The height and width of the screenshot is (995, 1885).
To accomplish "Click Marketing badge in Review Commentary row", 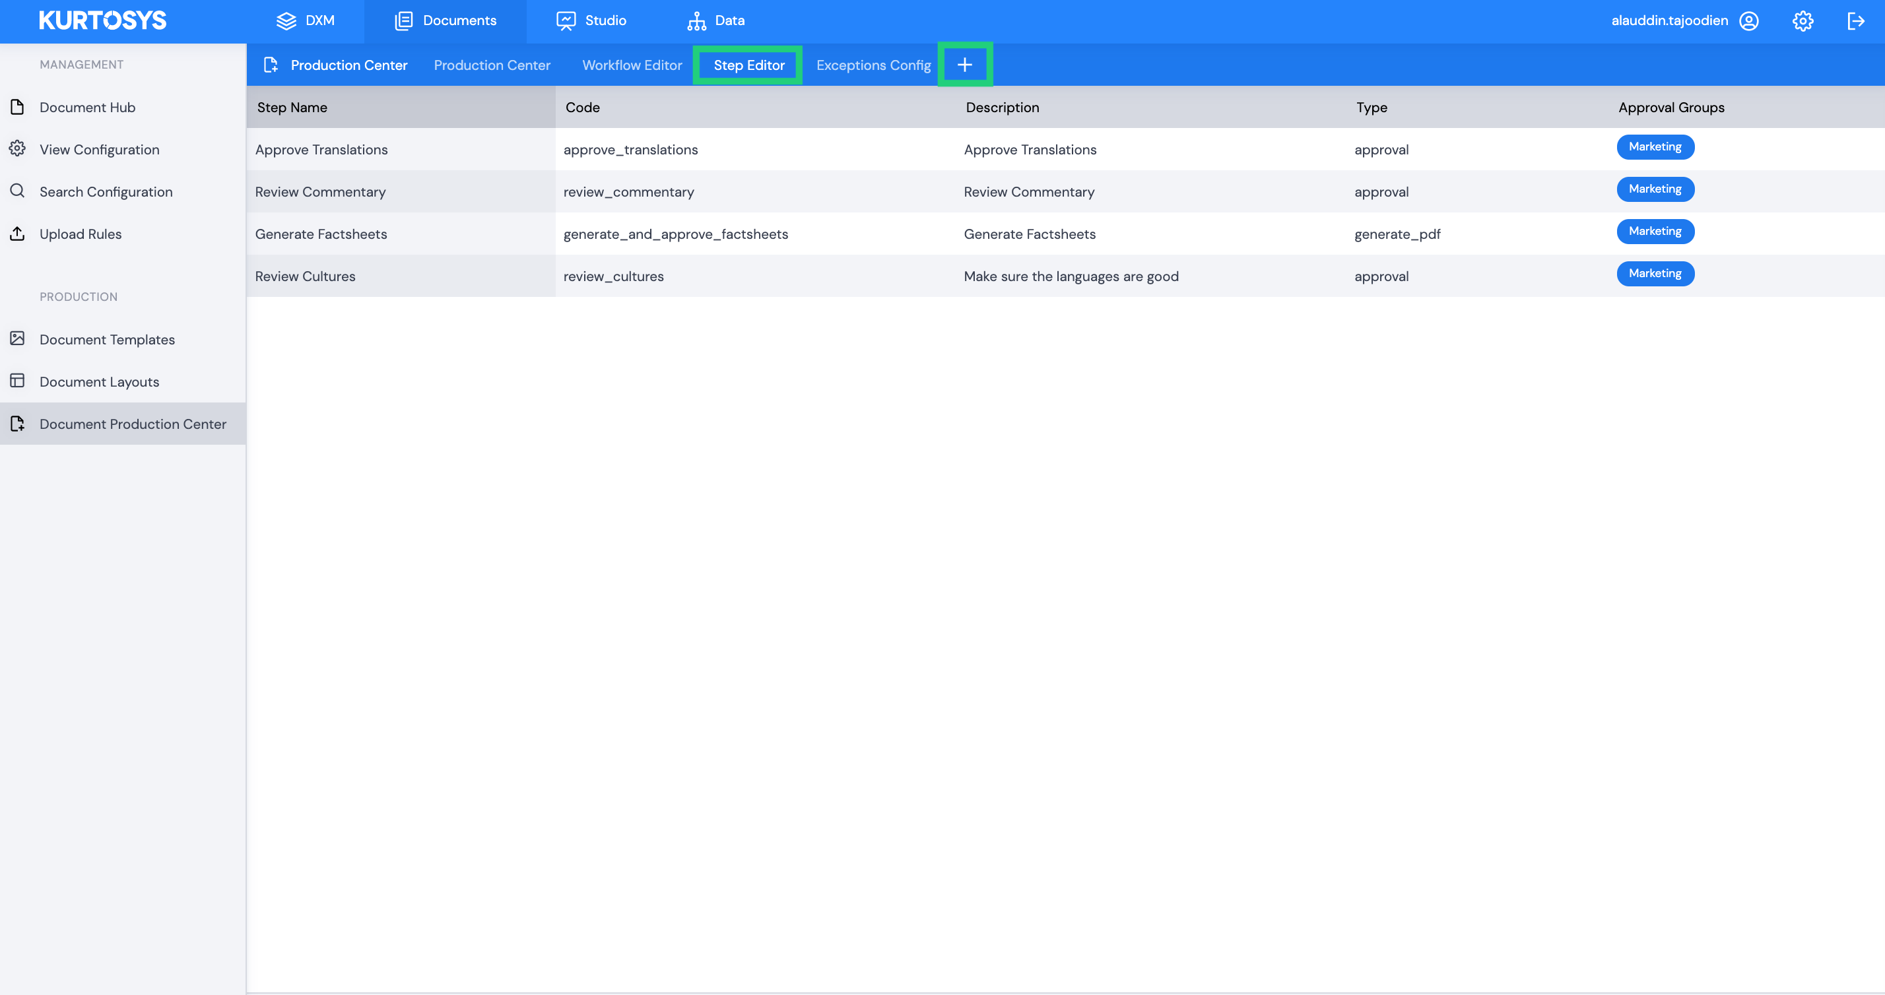I will 1655,189.
